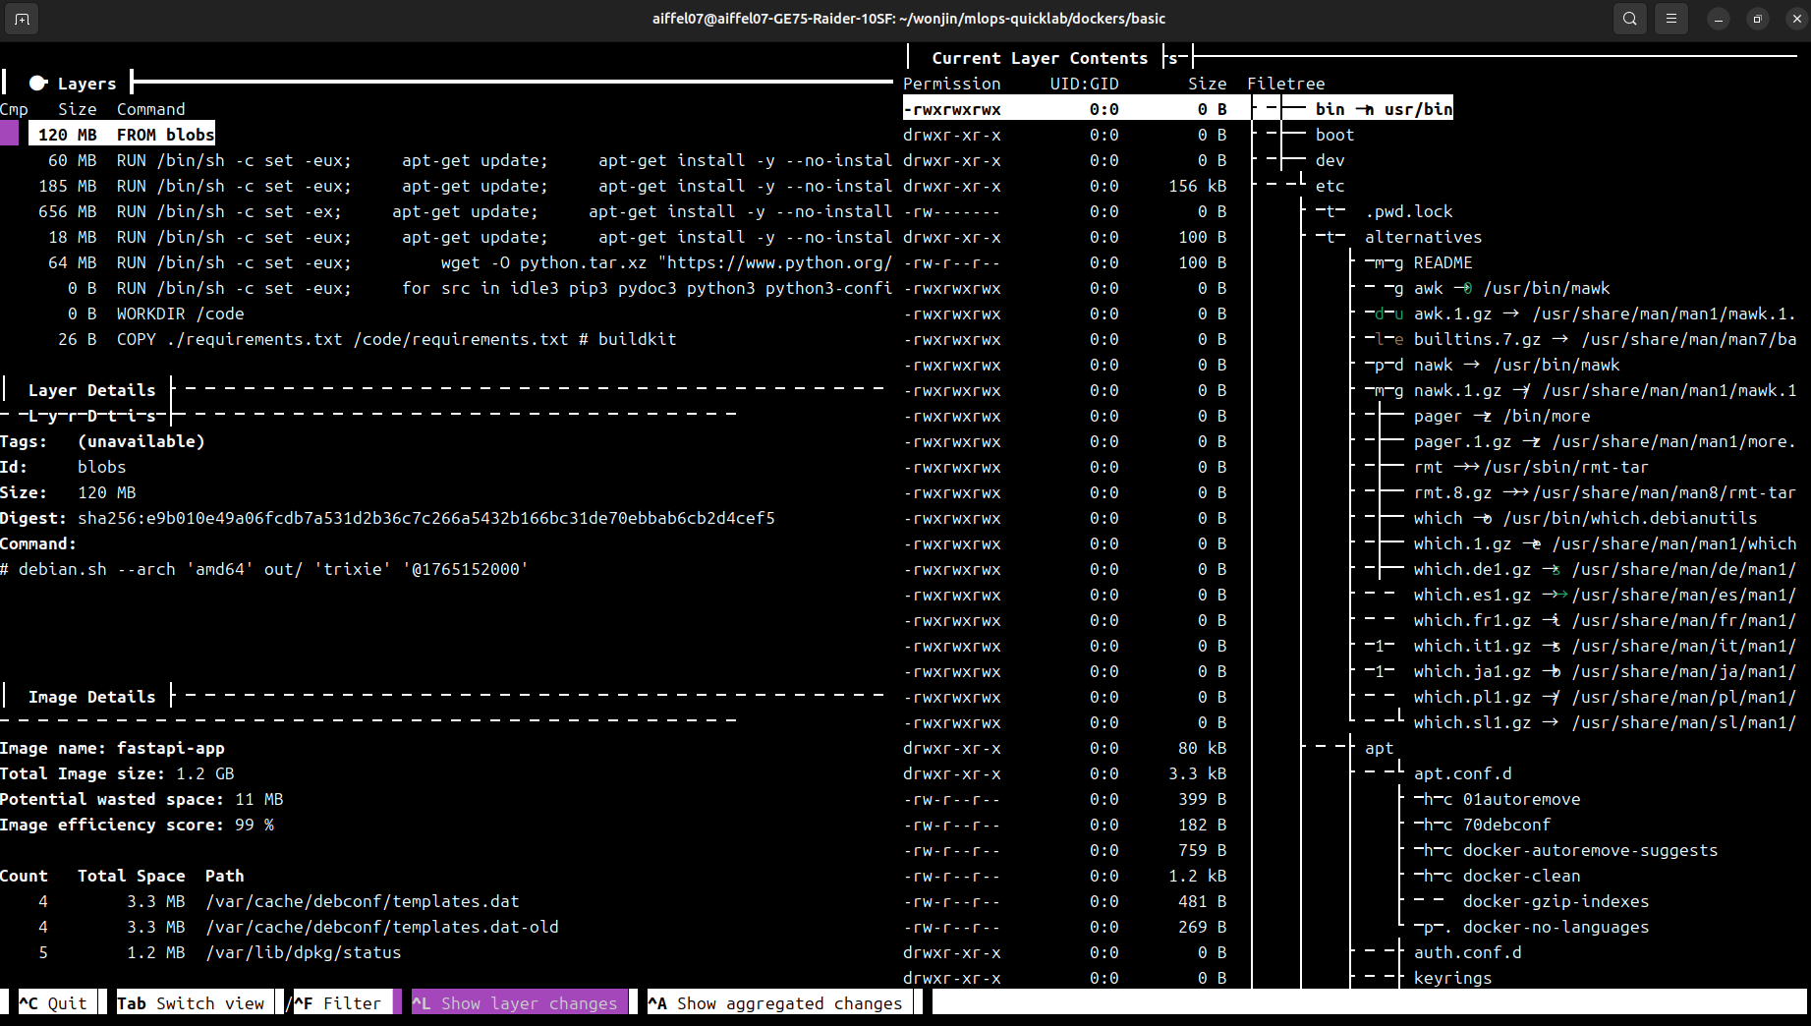Select the docker-no-languages file

1556,927
